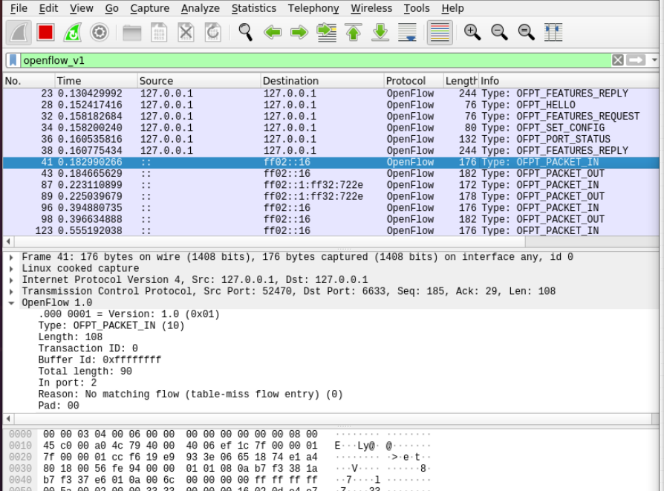Expand the Frame 41 tree node
Image resolution: width=664 pixels, height=491 pixels.
[x=11, y=257]
